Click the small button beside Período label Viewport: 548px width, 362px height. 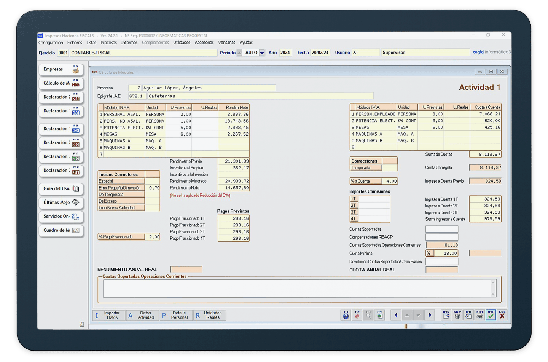[239, 53]
